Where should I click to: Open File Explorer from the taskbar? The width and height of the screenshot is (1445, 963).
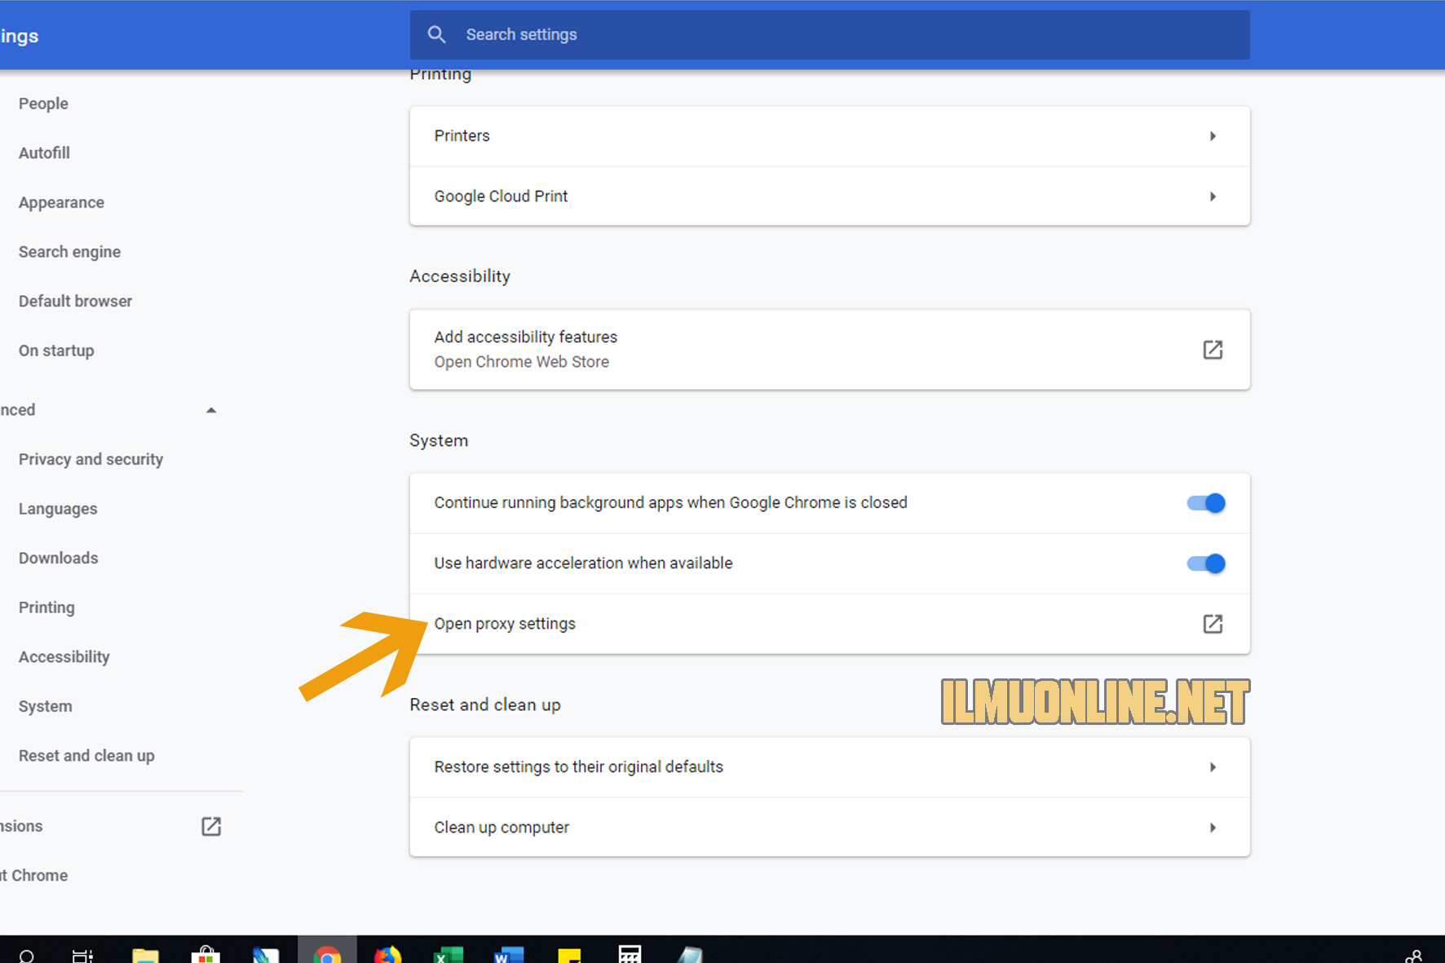(145, 954)
